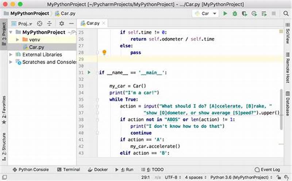Open the Event Log
Screen dimensions: 292x181
pos(268,169)
